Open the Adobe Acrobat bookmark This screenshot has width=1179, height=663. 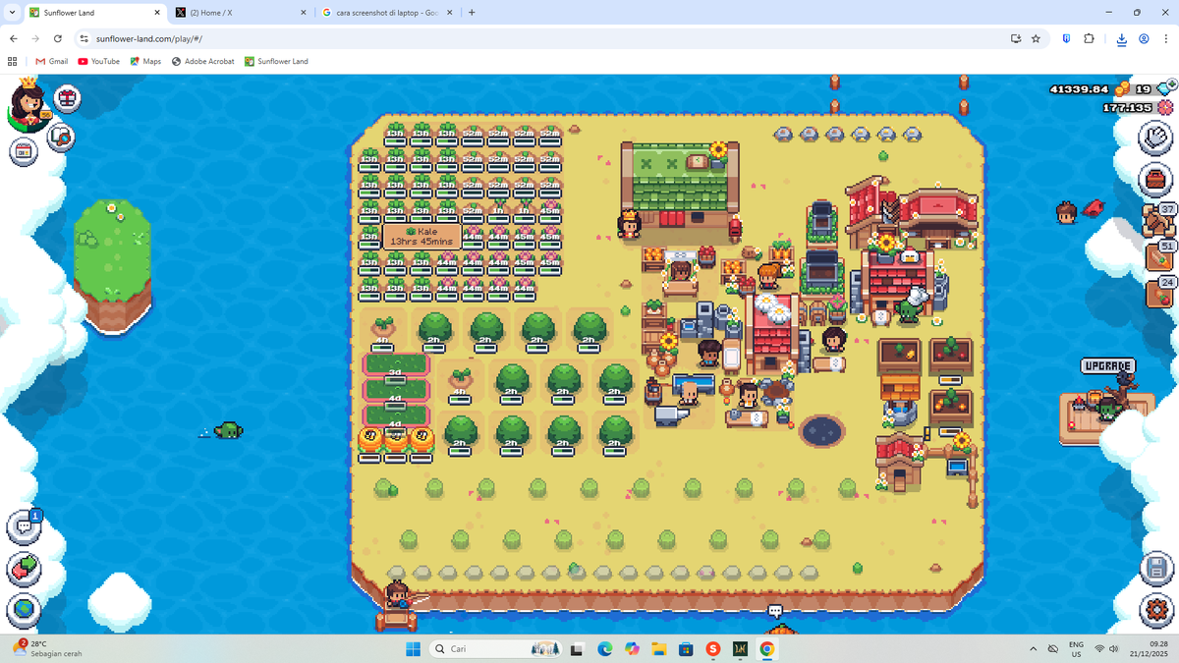[202, 61]
